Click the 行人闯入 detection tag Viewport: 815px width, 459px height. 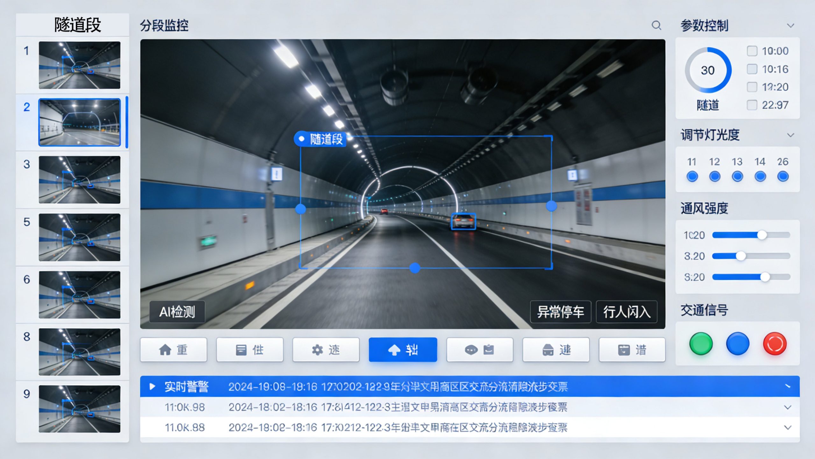pyautogui.click(x=627, y=312)
